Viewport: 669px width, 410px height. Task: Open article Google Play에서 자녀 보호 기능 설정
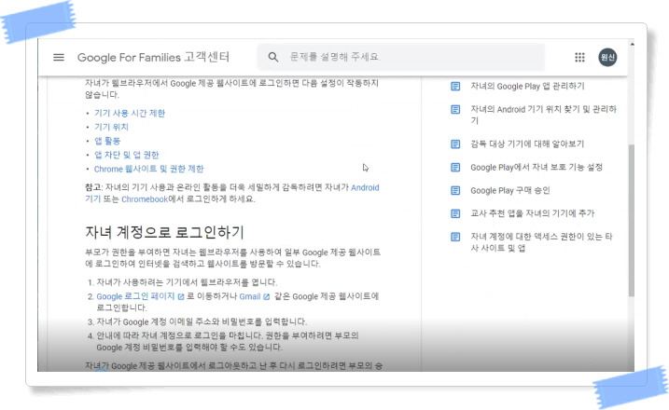click(x=537, y=168)
